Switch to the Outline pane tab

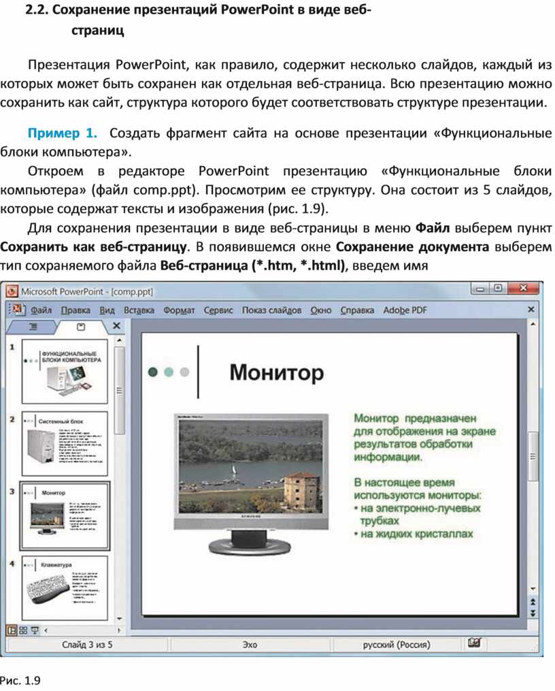pyautogui.click(x=33, y=327)
